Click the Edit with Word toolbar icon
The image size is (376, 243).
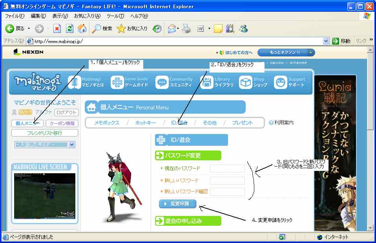pyautogui.click(x=201, y=29)
